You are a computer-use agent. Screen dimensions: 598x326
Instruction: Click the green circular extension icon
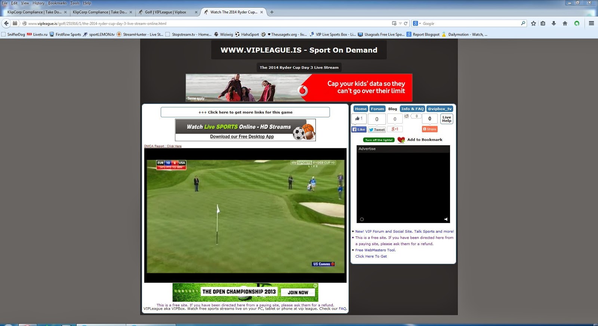coord(577,23)
